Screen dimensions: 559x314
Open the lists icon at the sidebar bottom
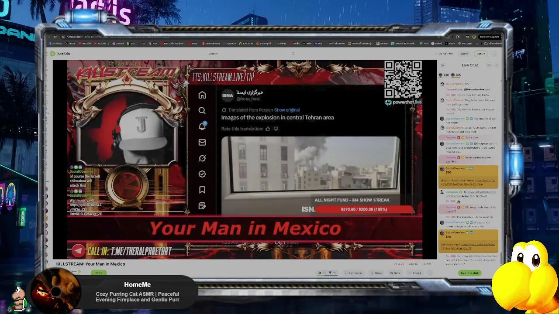pos(202,205)
